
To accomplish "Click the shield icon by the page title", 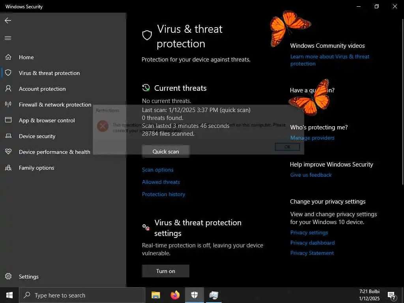I will click(x=147, y=35).
